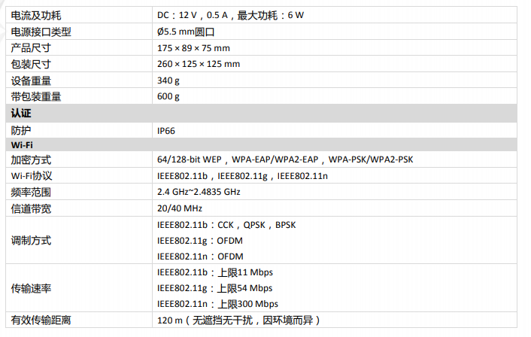The height and width of the screenshot is (337, 531).
Task: Click the 产品尺寸 value 175 × 89 × 75 mm
Action: tap(193, 48)
